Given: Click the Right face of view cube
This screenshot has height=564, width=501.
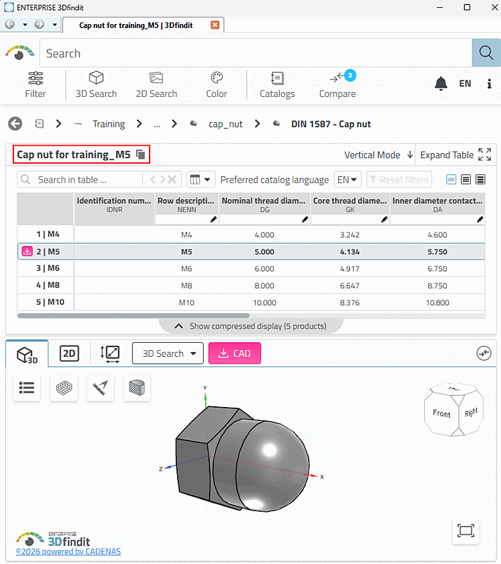Looking at the screenshot, I should (471, 412).
